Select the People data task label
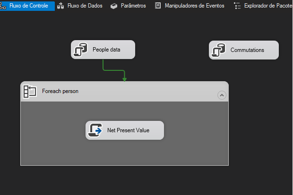The height and width of the screenshot is (195, 293). point(106,50)
